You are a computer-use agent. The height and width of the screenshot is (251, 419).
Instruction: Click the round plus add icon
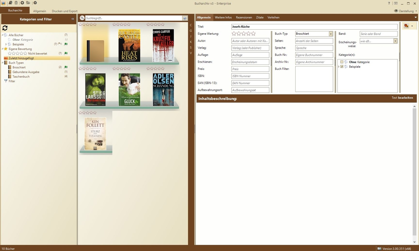(x=22, y=3)
